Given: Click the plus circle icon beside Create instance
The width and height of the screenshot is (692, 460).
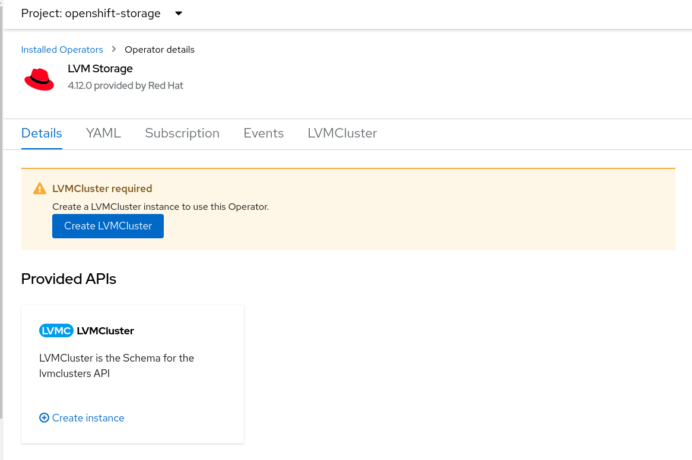Looking at the screenshot, I should [x=44, y=418].
